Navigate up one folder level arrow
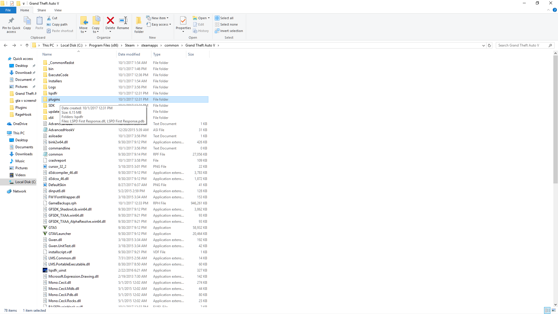 pyautogui.click(x=27, y=45)
